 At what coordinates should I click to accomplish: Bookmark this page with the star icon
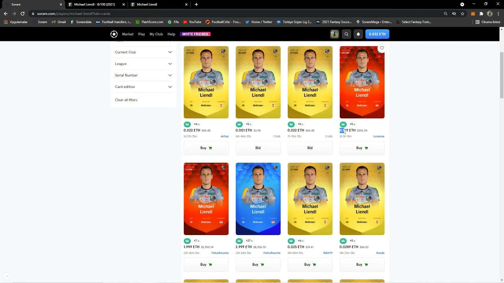coord(463,13)
